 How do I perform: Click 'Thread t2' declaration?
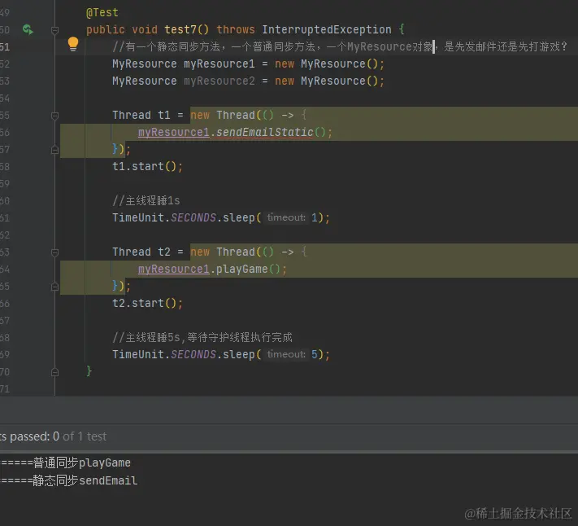tap(141, 252)
